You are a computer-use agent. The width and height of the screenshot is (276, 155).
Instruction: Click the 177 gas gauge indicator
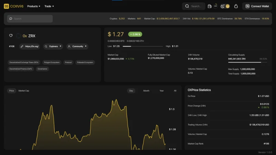point(215,6)
